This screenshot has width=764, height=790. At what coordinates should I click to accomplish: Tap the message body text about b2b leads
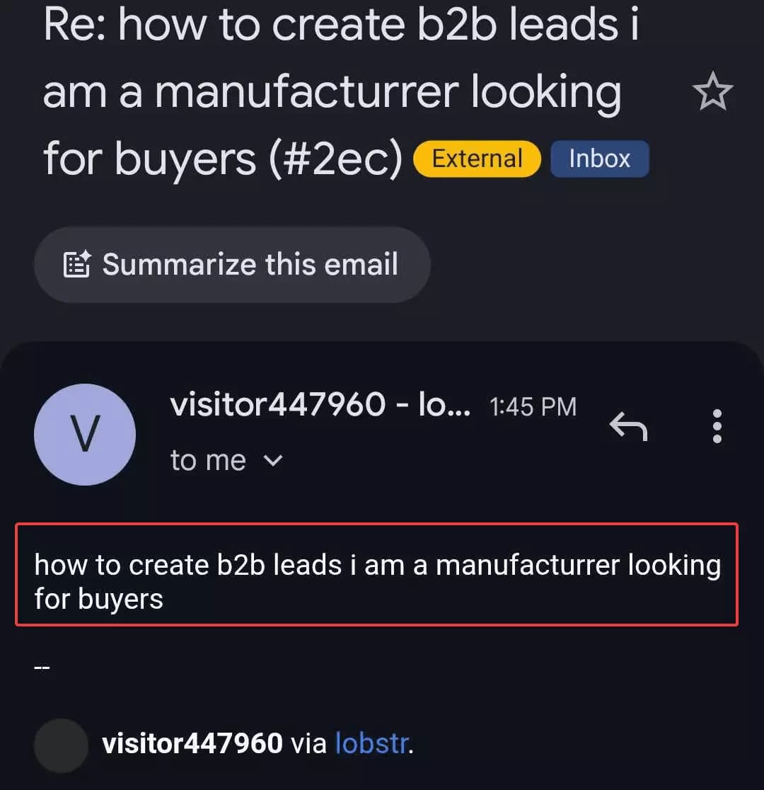click(377, 581)
